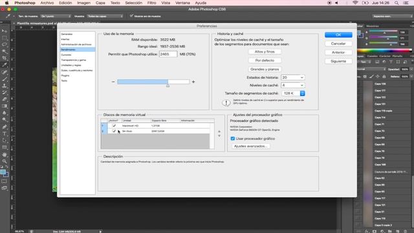
Task: Select the Quick Selection tool
Action: 5,52
